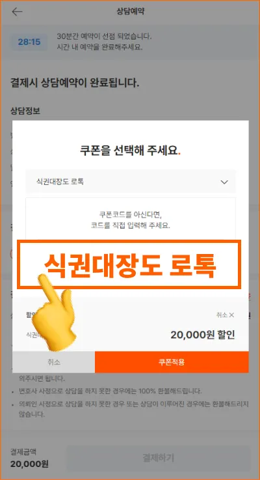
Task: Click the coupon code direct-entry area
Action: pyautogui.click(x=131, y=219)
